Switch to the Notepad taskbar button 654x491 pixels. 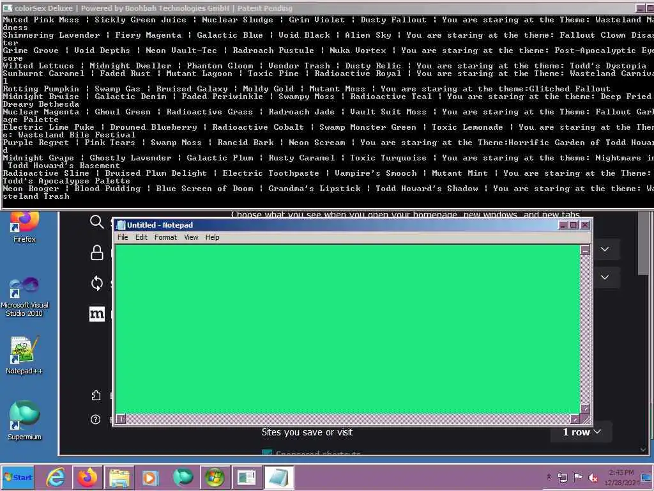pyautogui.click(x=278, y=477)
